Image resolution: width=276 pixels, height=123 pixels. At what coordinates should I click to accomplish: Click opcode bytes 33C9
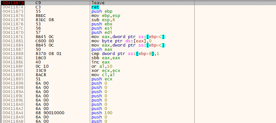click(41, 71)
